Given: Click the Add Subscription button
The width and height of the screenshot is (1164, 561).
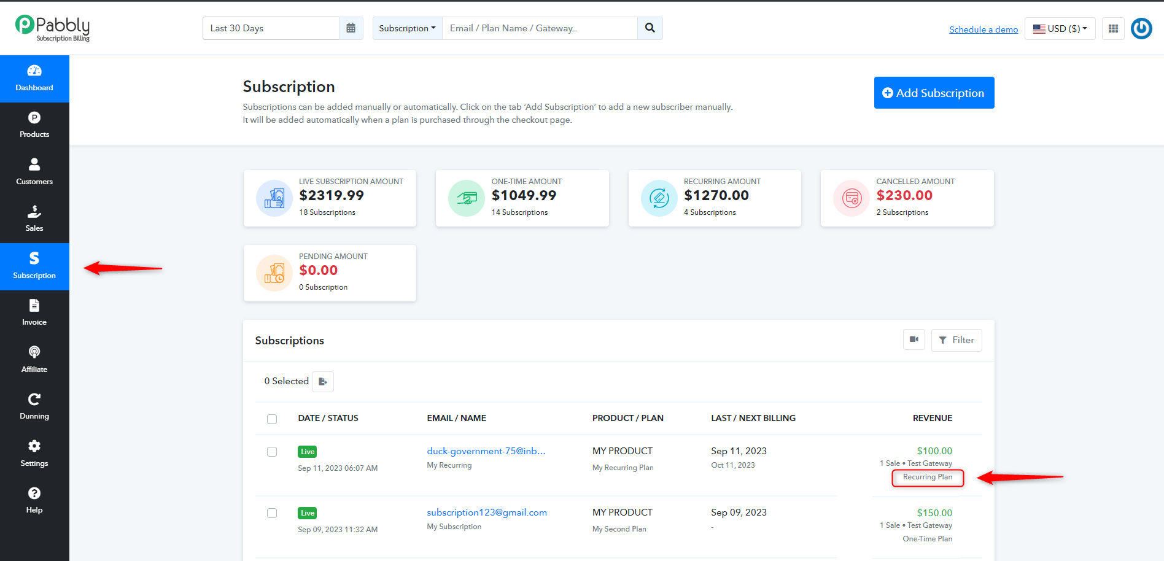Looking at the screenshot, I should pyautogui.click(x=934, y=93).
